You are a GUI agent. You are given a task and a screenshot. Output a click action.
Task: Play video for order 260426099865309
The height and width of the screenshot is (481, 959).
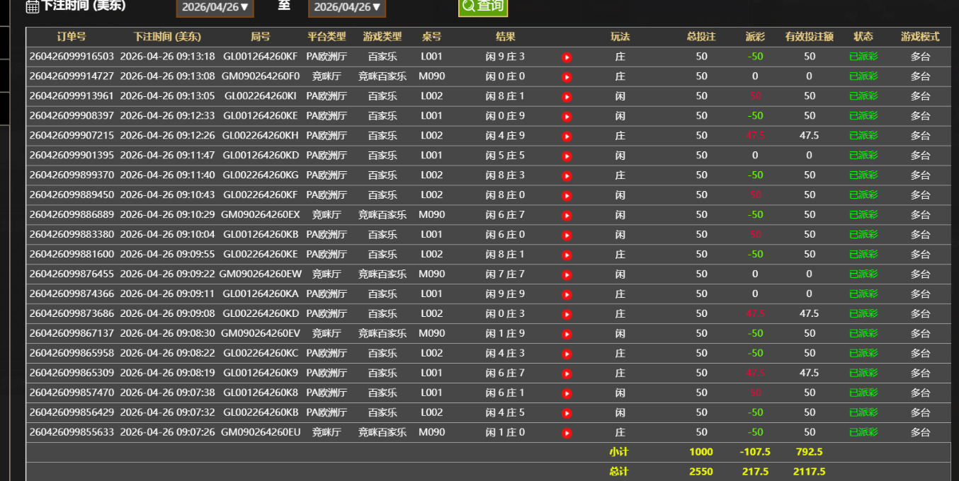(567, 374)
